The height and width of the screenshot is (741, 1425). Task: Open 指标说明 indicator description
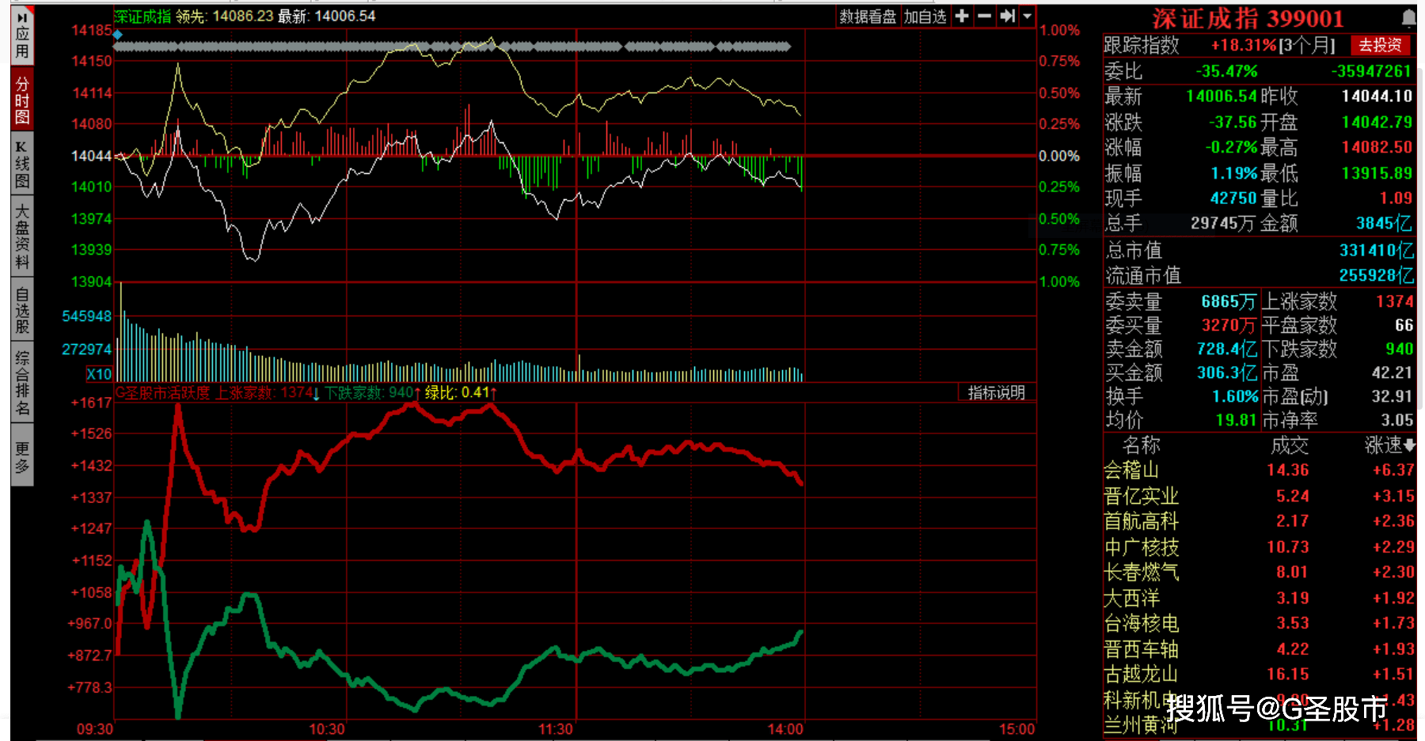click(x=996, y=392)
